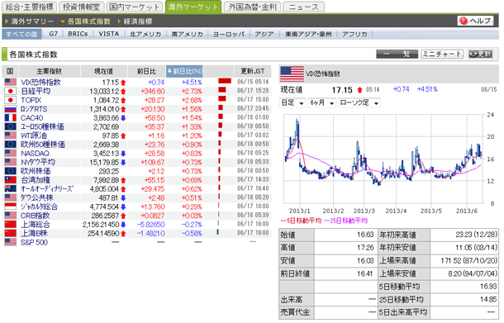Filter indices by BRICs
The width and height of the screenshot is (504, 323).
78,34
